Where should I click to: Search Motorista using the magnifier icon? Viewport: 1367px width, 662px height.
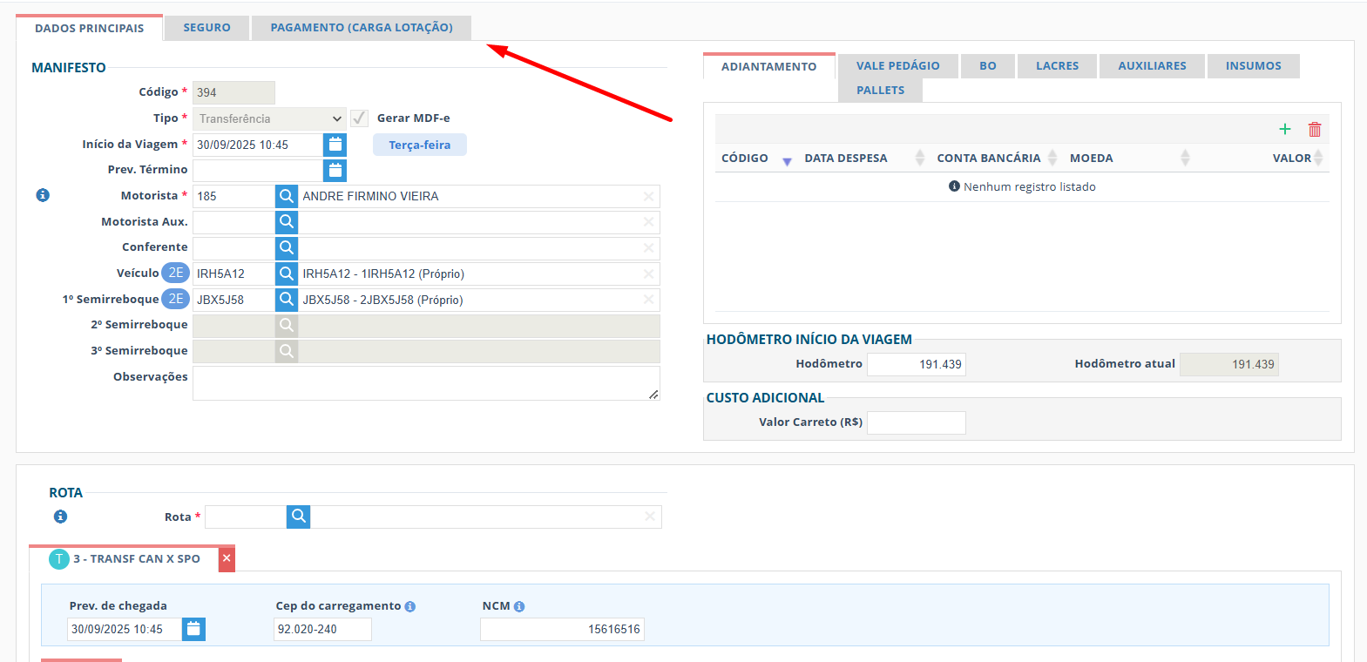click(287, 196)
